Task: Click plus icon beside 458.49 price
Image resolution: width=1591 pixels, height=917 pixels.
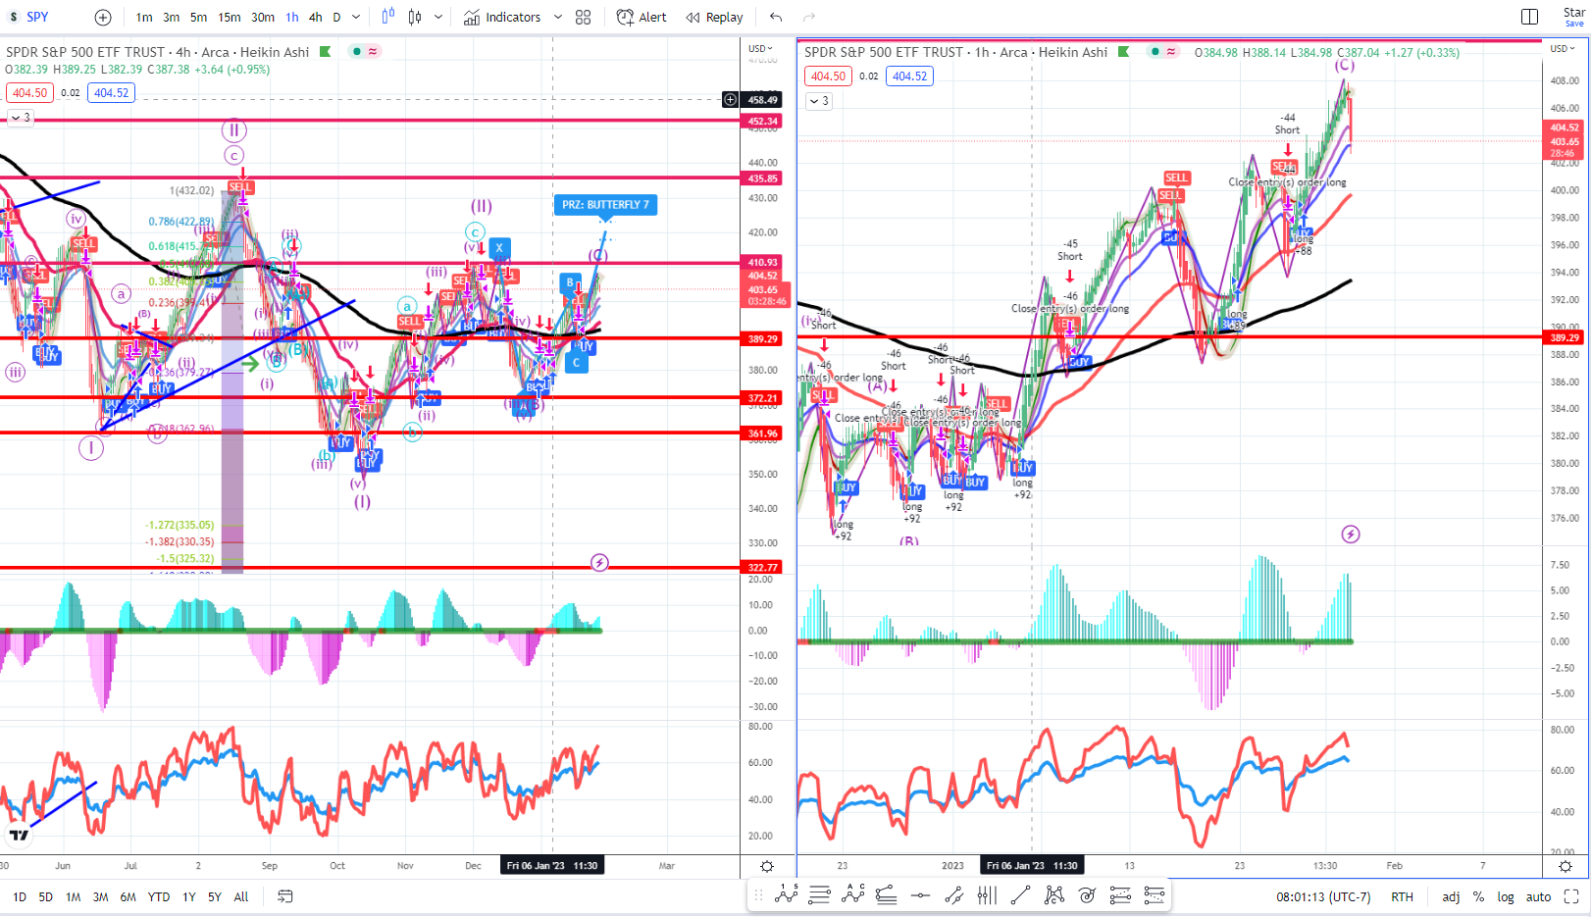Action: pyautogui.click(x=730, y=99)
